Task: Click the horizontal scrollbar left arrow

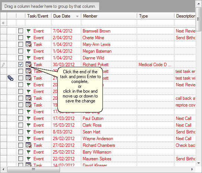Action: pyautogui.click(x=3, y=169)
